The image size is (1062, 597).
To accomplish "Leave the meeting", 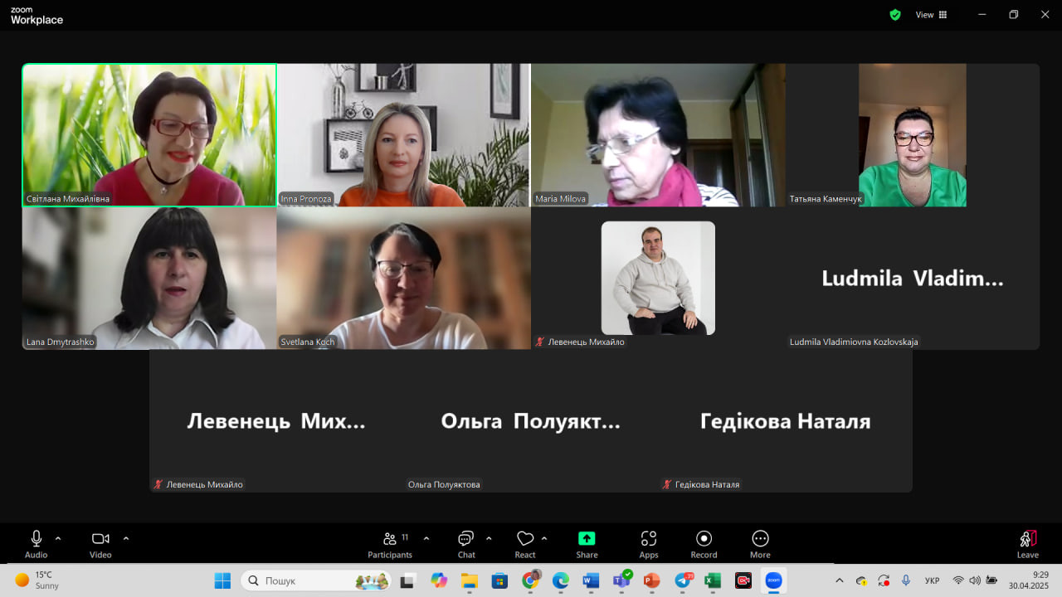I will pos(1027,544).
